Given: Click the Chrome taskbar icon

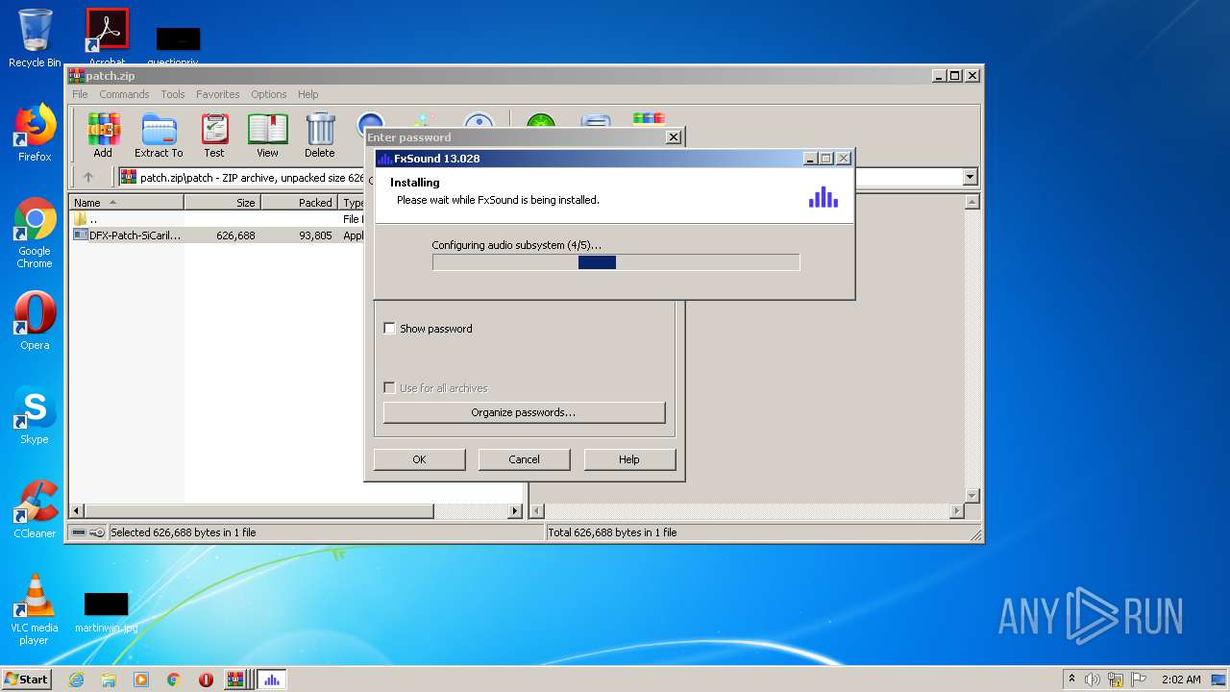Looking at the screenshot, I should pyautogui.click(x=174, y=680).
